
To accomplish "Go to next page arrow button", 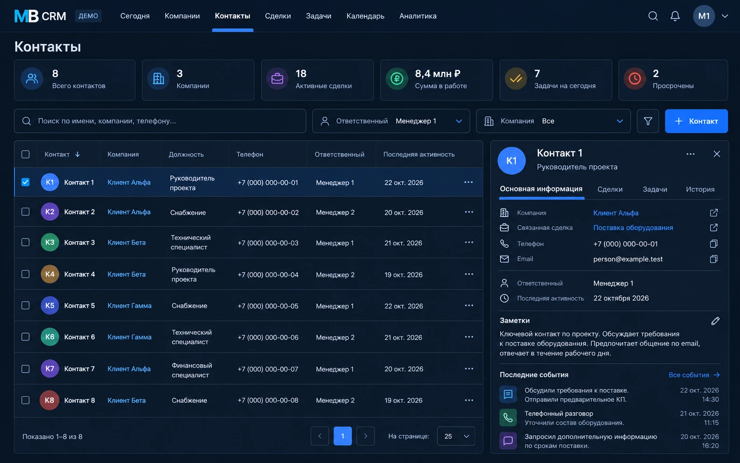I will coord(365,436).
